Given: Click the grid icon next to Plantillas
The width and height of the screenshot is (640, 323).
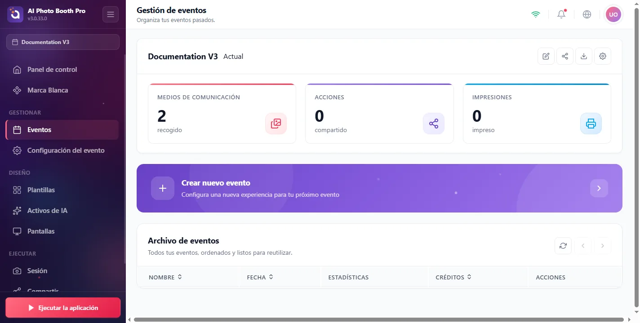Looking at the screenshot, I should tap(17, 190).
